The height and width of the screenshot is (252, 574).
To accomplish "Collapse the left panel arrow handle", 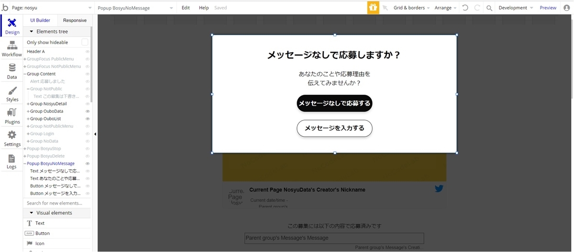I will point(95,134).
